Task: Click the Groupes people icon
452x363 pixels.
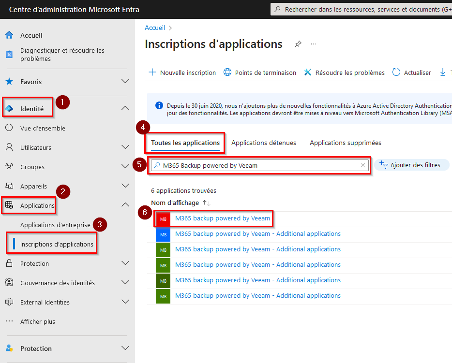Action: (9, 166)
